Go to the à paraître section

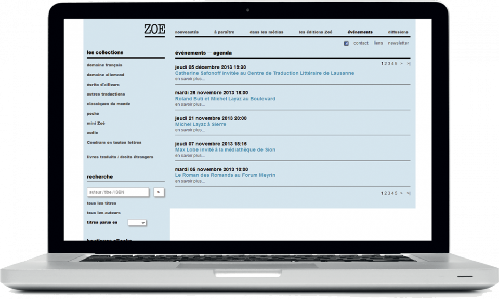pos(224,32)
